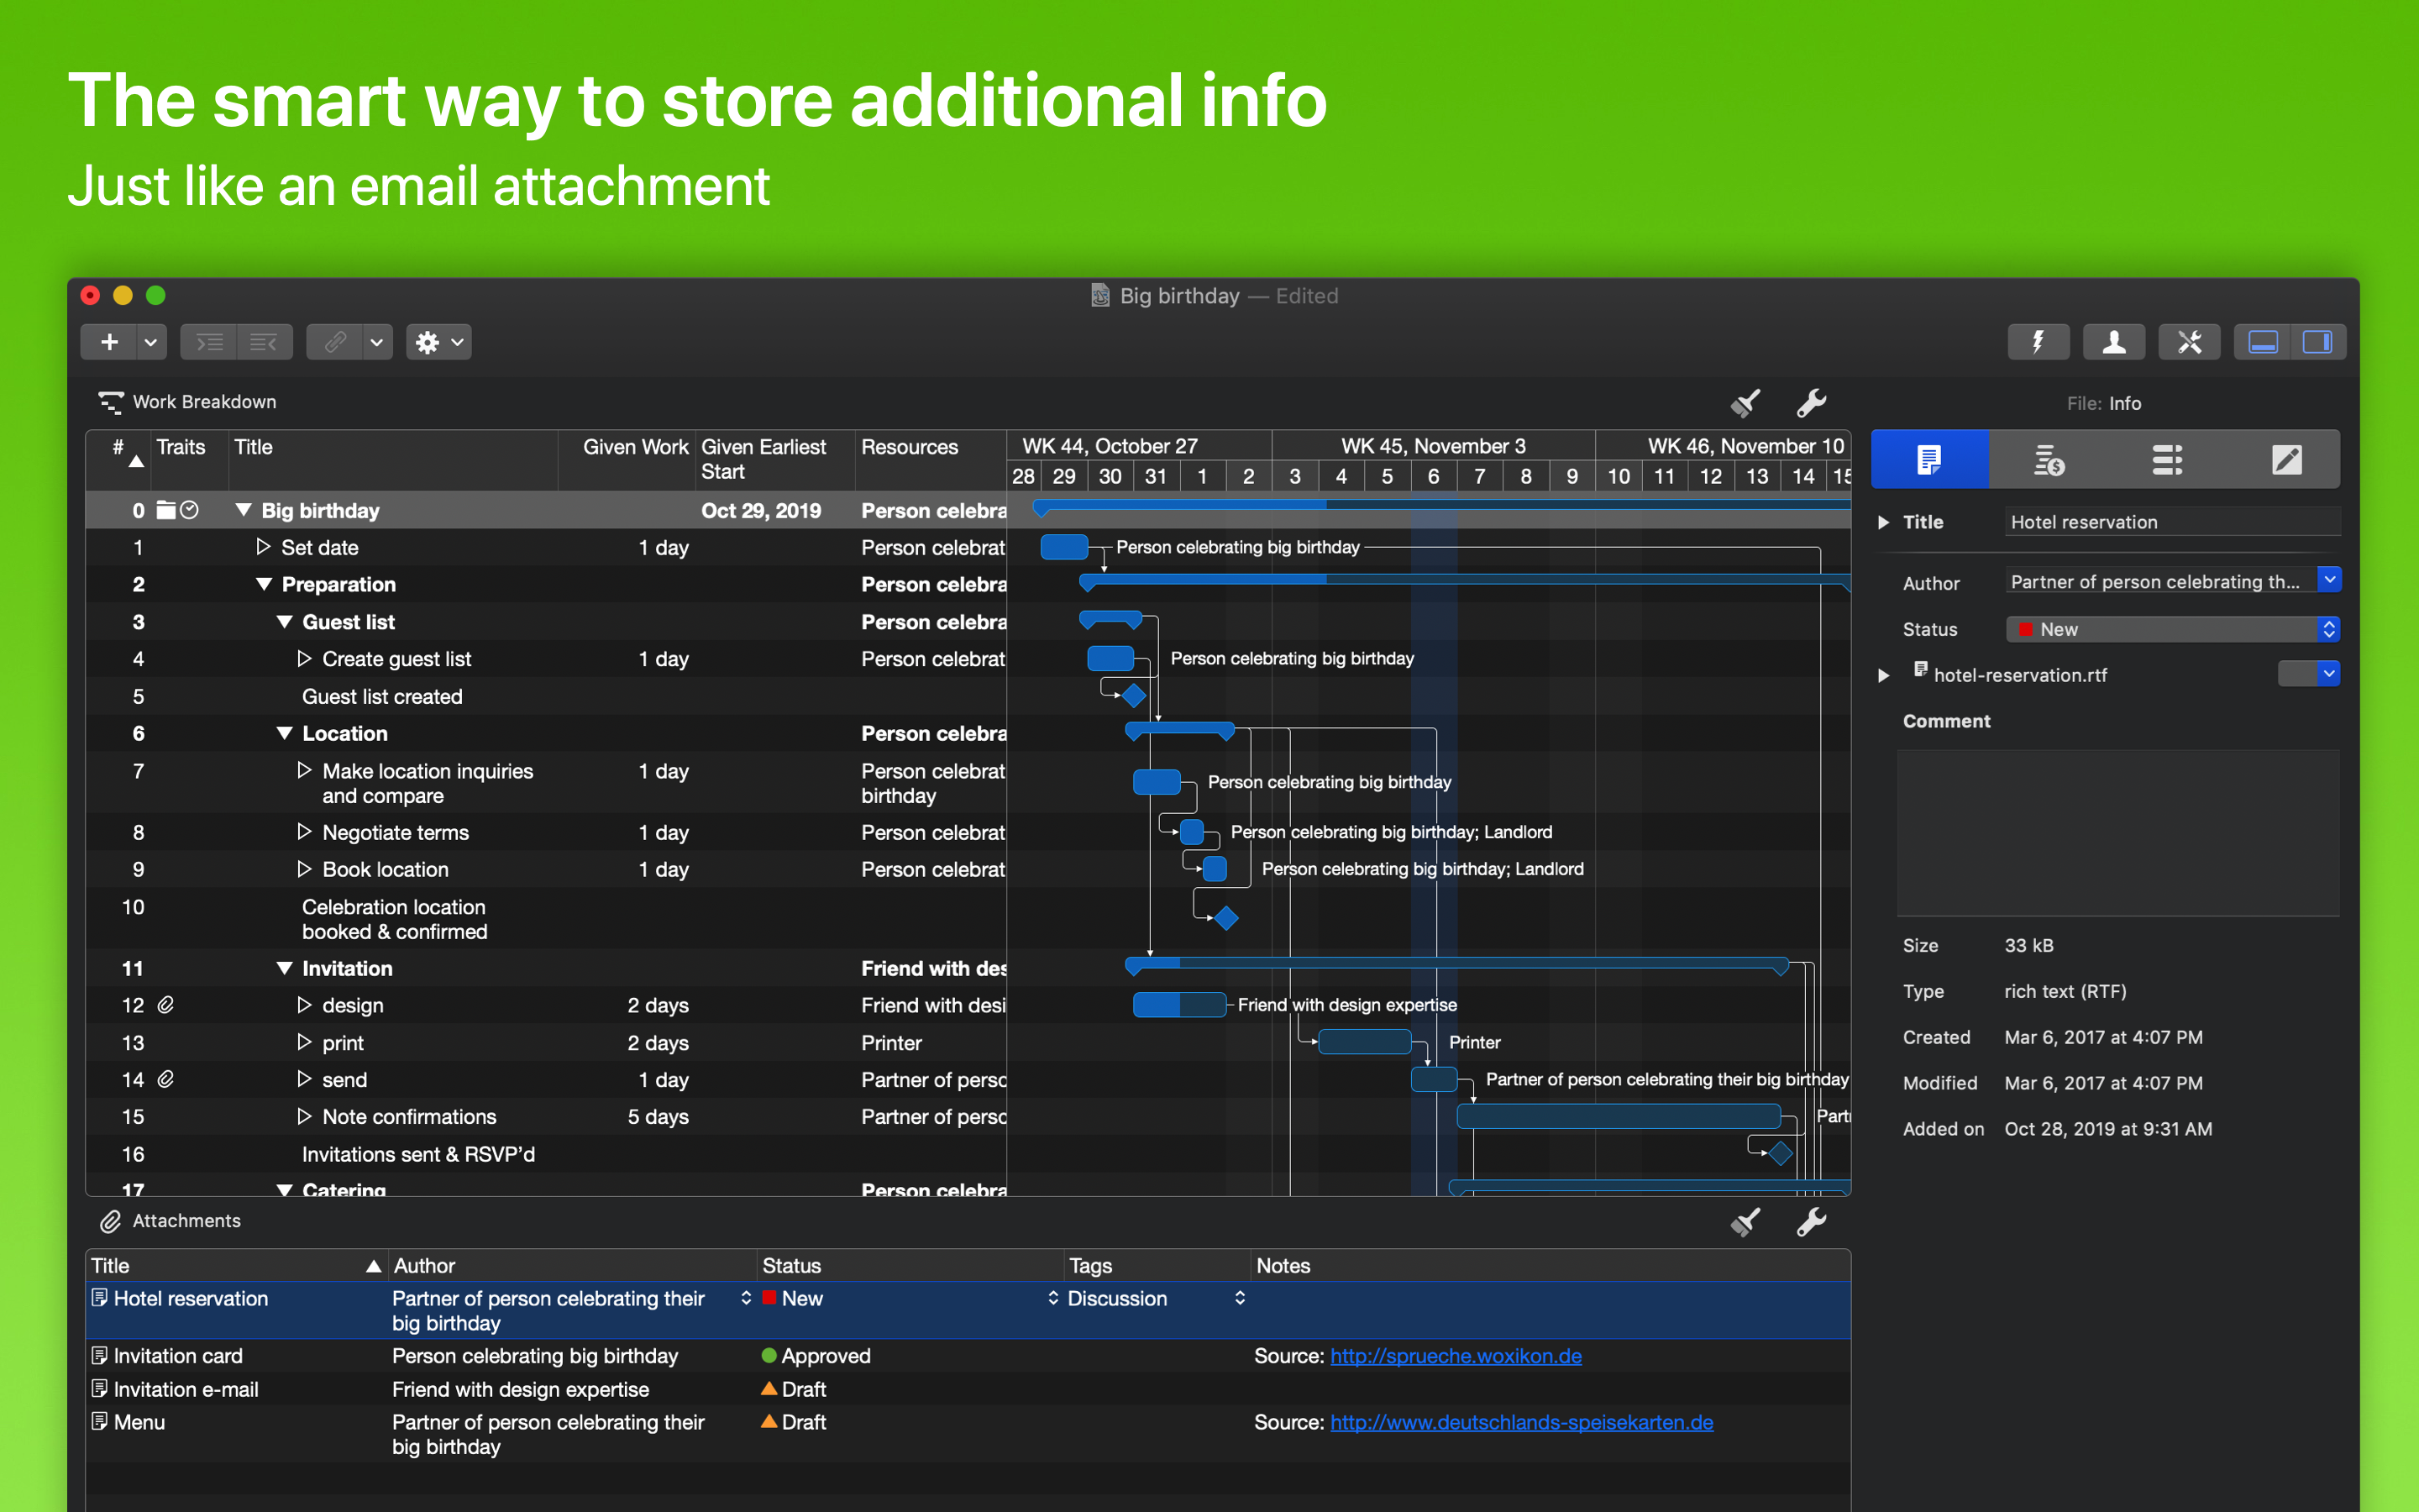Toggle the bottom panel visibility
The image size is (2419, 1512).
2262,342
